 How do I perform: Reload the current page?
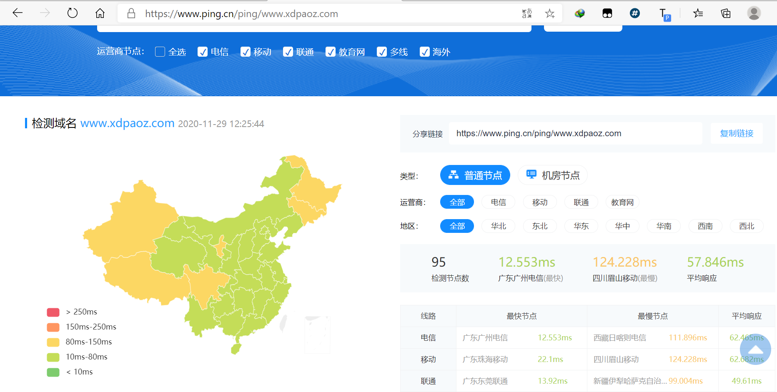point(73,13)
